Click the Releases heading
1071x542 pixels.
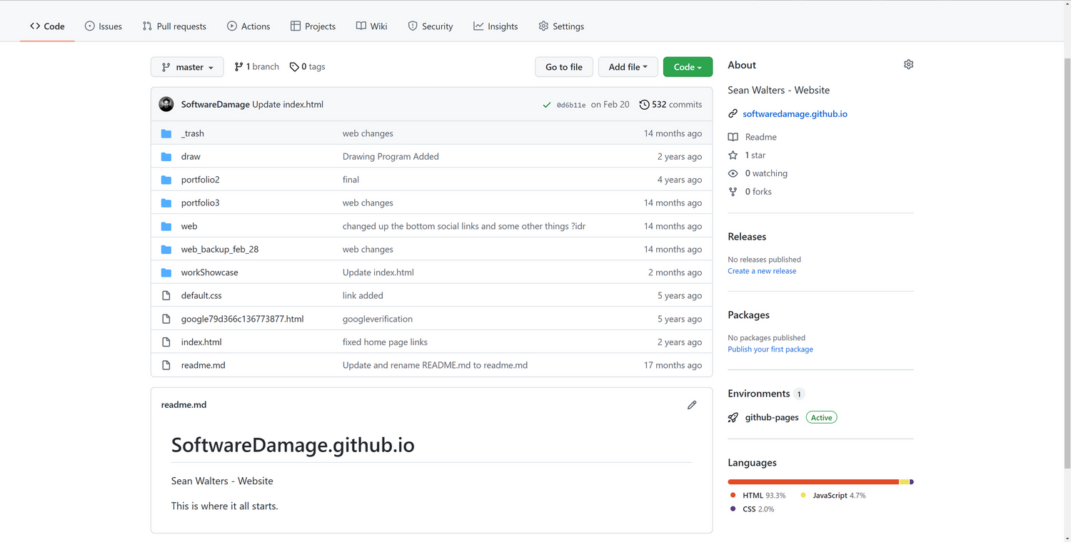(x=747, y=237)
